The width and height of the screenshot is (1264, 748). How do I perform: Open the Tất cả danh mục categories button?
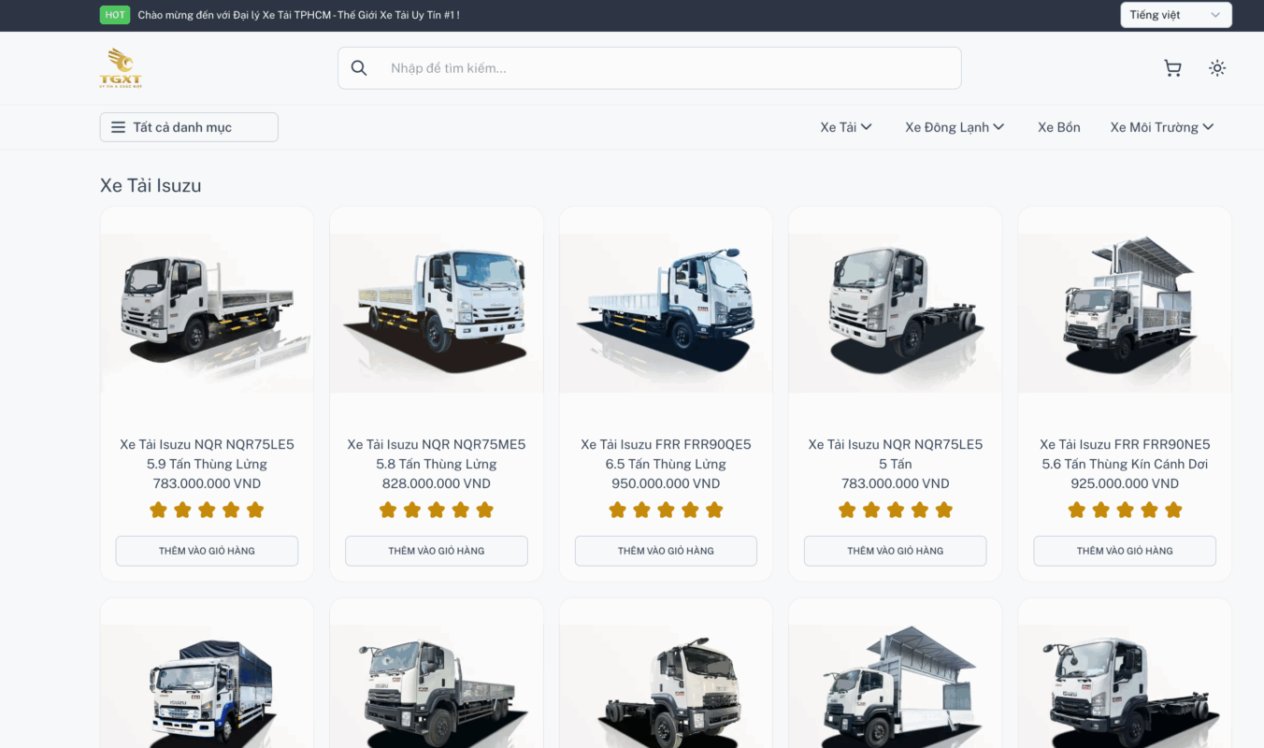(189, 127)
